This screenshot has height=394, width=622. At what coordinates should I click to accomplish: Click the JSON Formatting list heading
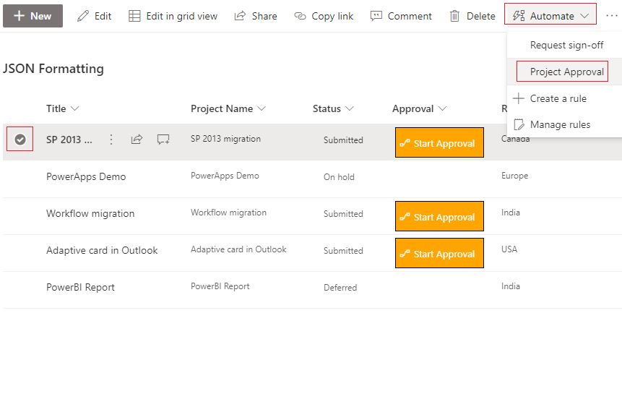pos(53,69)
